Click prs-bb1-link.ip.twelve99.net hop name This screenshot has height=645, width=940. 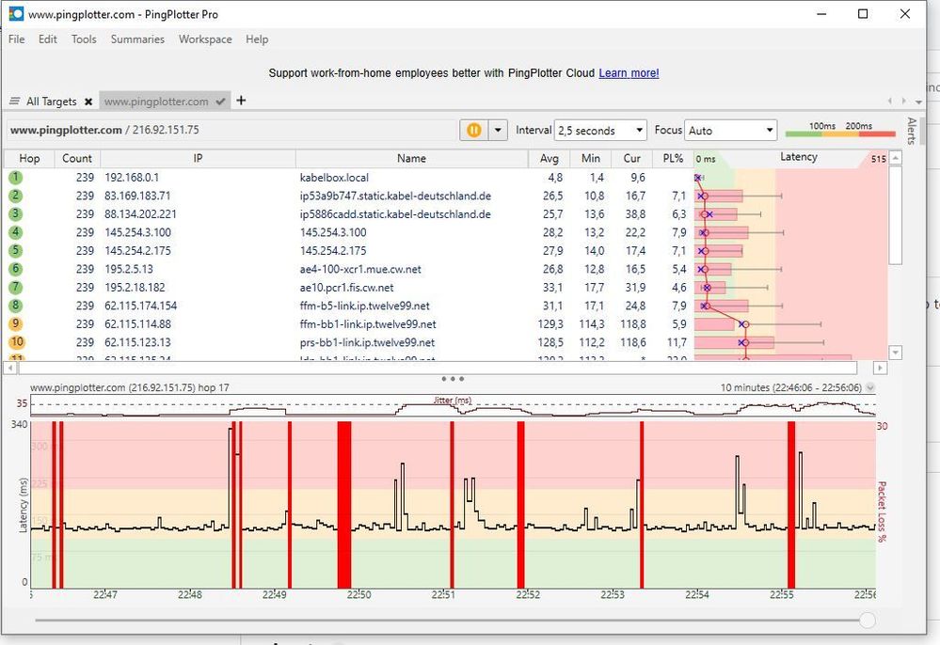tap(367, 342)
